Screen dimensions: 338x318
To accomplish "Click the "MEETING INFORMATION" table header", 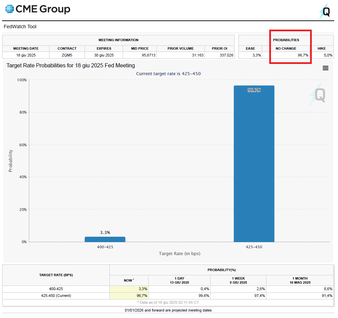I will pos(118,40).
